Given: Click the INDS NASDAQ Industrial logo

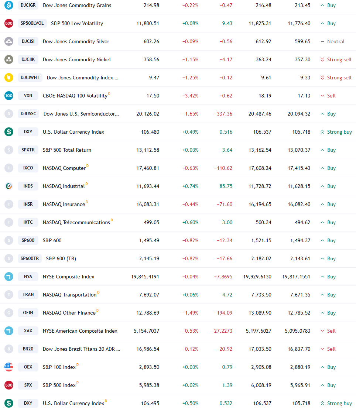Looking at the screenshot, I should [x=9, y=186].
